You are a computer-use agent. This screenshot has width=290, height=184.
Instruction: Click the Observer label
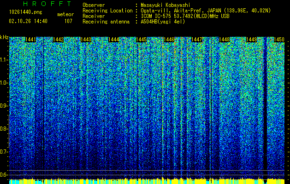(x=94, y=5)
